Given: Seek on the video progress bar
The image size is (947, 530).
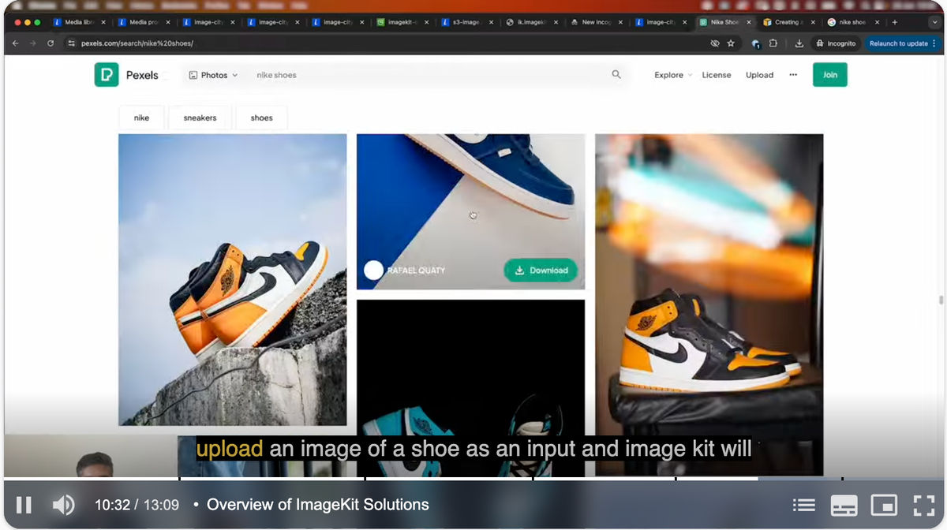Looking at the screenshot, I should pyautogui.click(x=473, y=479).
